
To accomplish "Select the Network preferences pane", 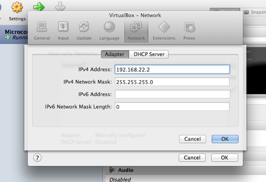I will coord(136,31).
